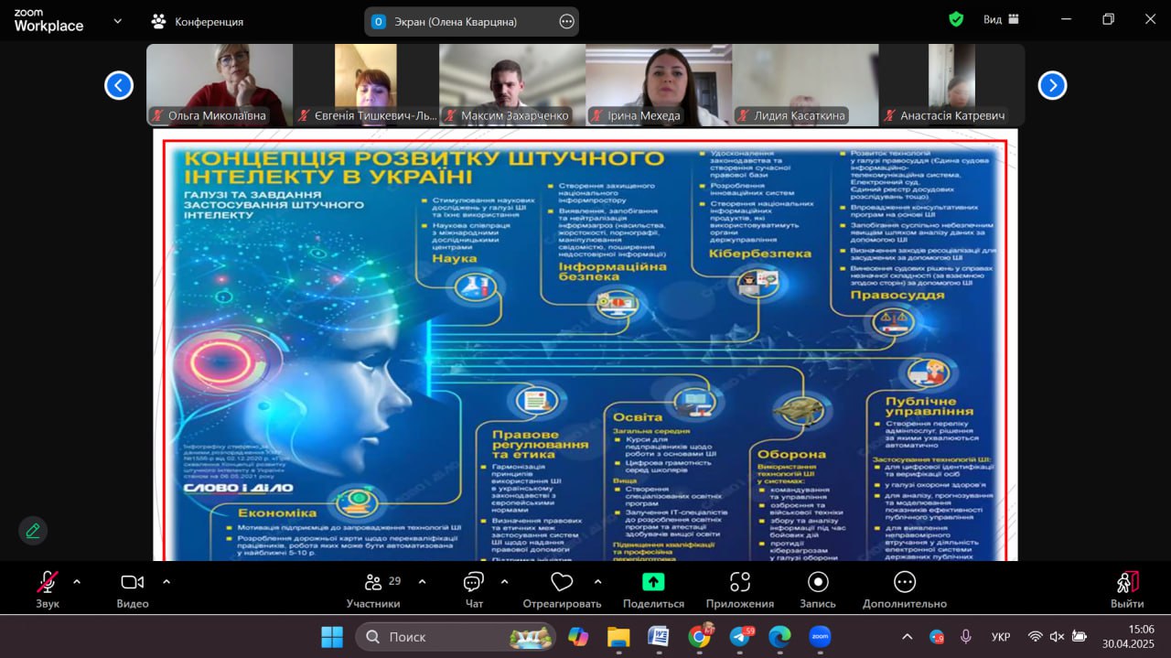This screenshot has width=1171, height=658.
Task: Start recording with the Запись icon
Action: 818,583
